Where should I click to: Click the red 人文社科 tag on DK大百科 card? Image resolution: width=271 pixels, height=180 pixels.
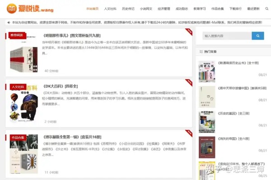(18, 87)
